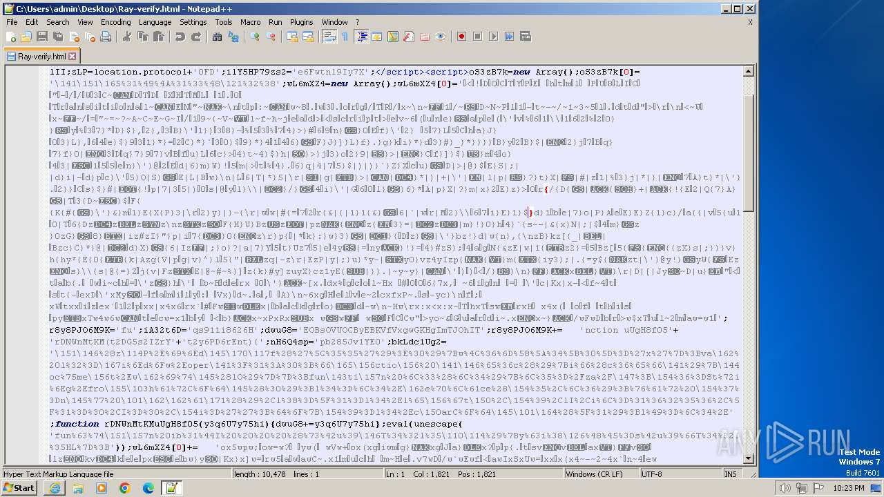Open Folder as Workspace toolbar icon

425,37
